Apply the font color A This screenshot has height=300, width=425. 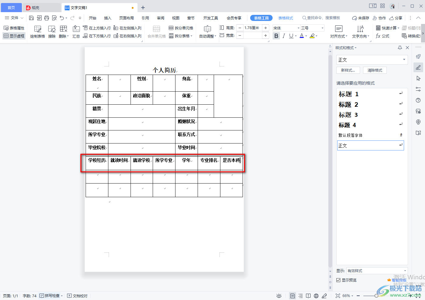pyautogui.click(x=302, y=36)
